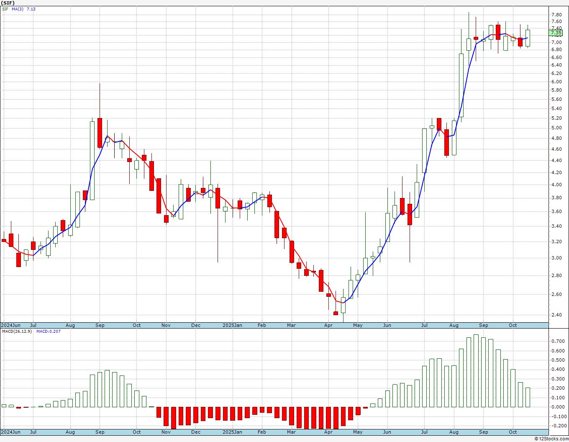
Task: Click the 6.80 price axis label
Action: click(x=556, y=49)
